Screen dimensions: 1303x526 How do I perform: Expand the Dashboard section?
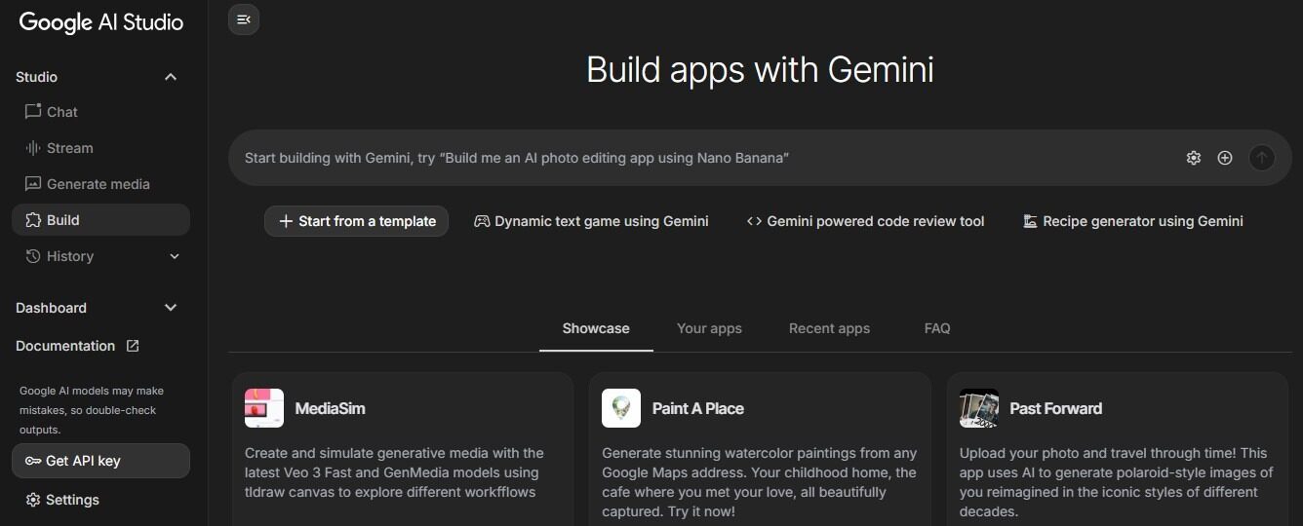(171, 308)
